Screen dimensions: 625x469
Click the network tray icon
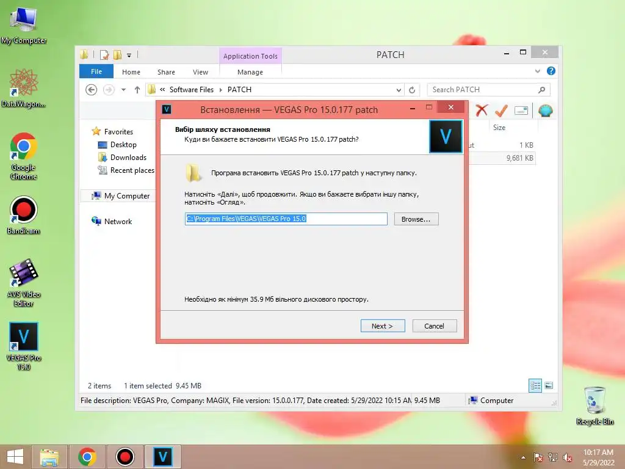click(553, 457)
